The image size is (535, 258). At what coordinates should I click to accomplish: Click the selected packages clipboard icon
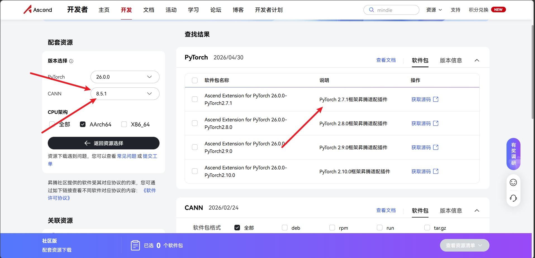135,245
